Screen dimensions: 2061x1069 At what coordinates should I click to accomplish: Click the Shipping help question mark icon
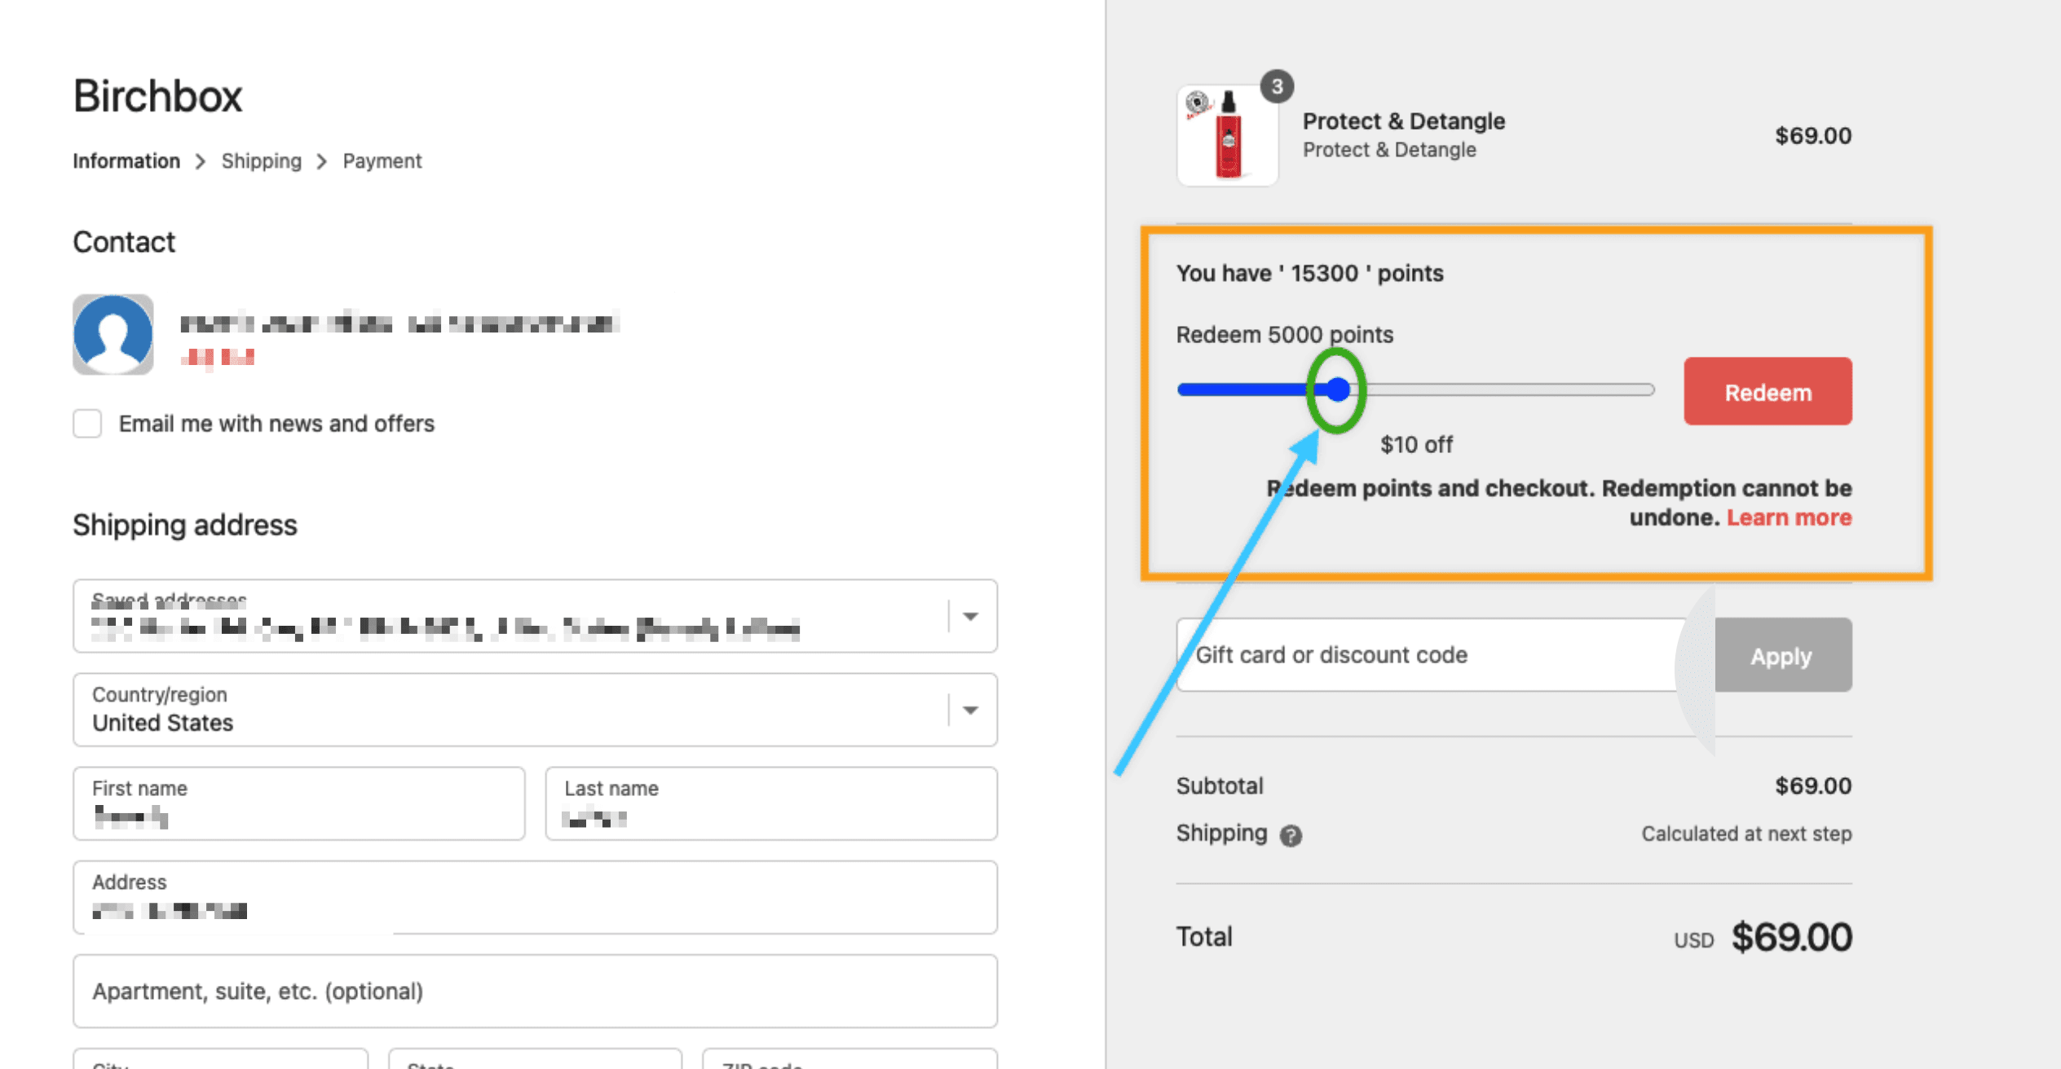point(1290,835)
